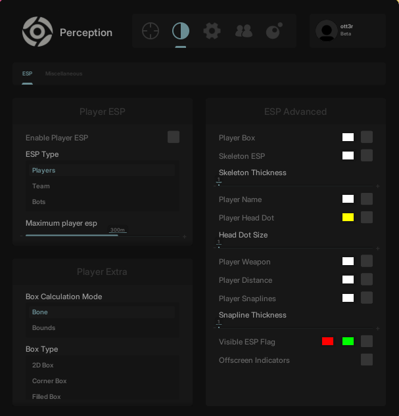The height and width of the screenshot is (416, 399).
Task: Open yellow Player Head Dot color swatch
Action: tap(348, 217)
